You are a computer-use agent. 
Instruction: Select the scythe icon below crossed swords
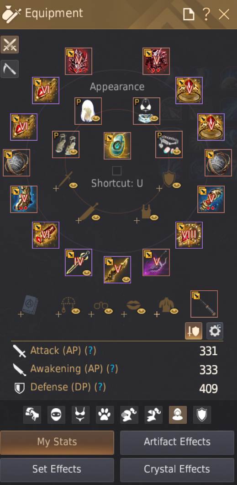10,69
